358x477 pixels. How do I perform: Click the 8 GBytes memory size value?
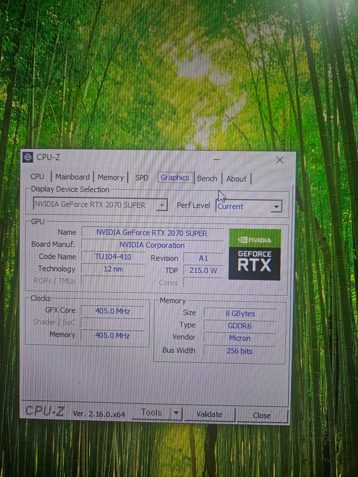pos(240,314)
